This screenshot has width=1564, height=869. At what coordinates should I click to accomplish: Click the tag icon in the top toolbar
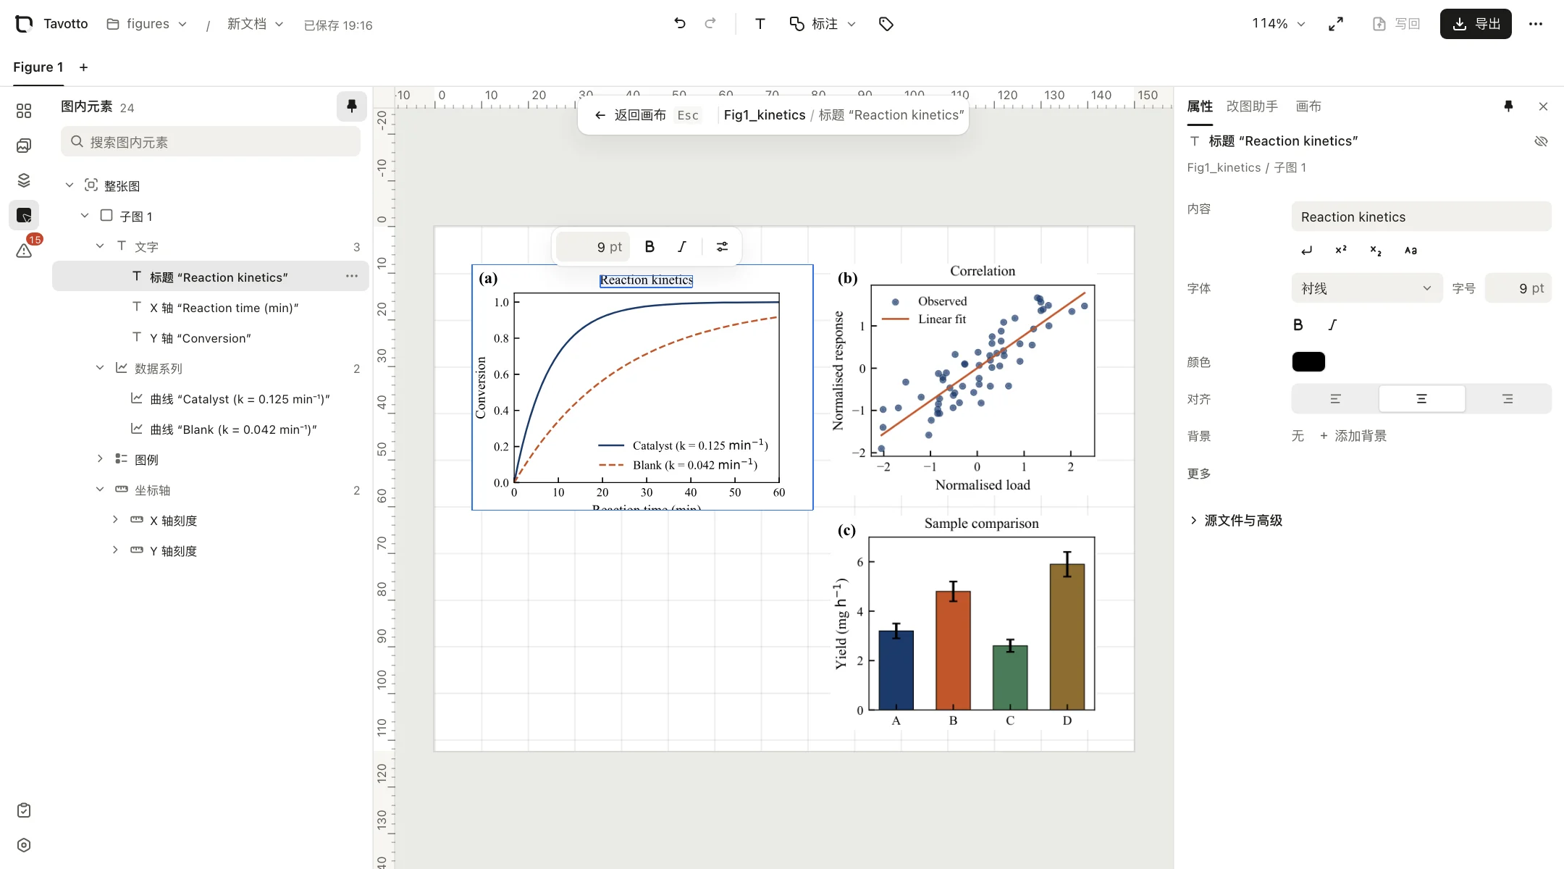[886, 24]
